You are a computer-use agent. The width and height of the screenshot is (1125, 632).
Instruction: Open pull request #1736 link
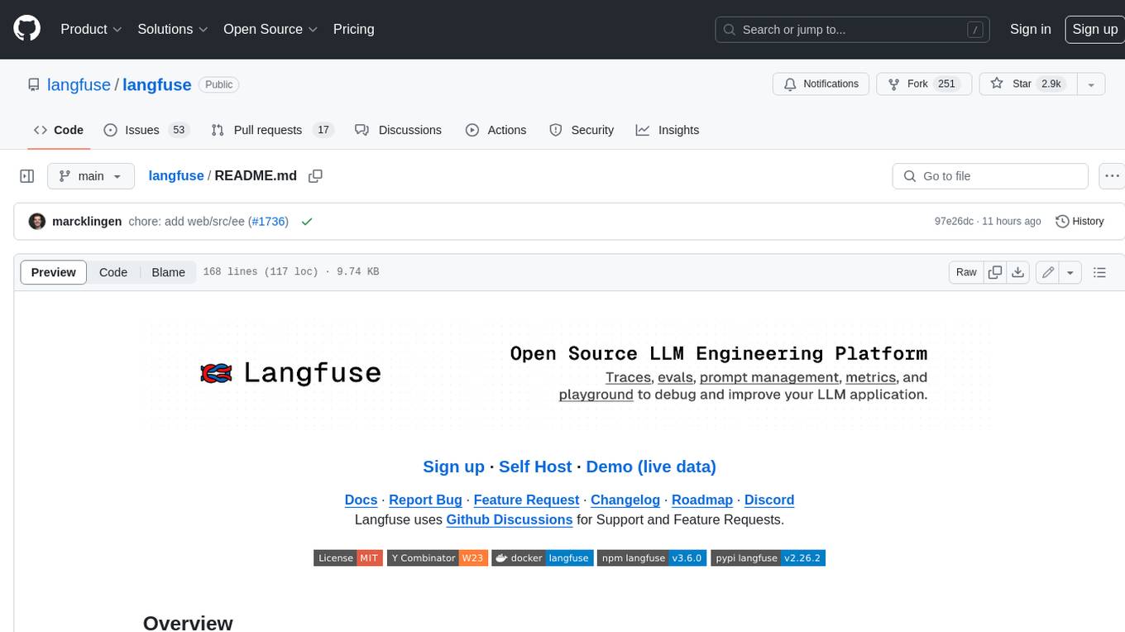tap(268, 222)
